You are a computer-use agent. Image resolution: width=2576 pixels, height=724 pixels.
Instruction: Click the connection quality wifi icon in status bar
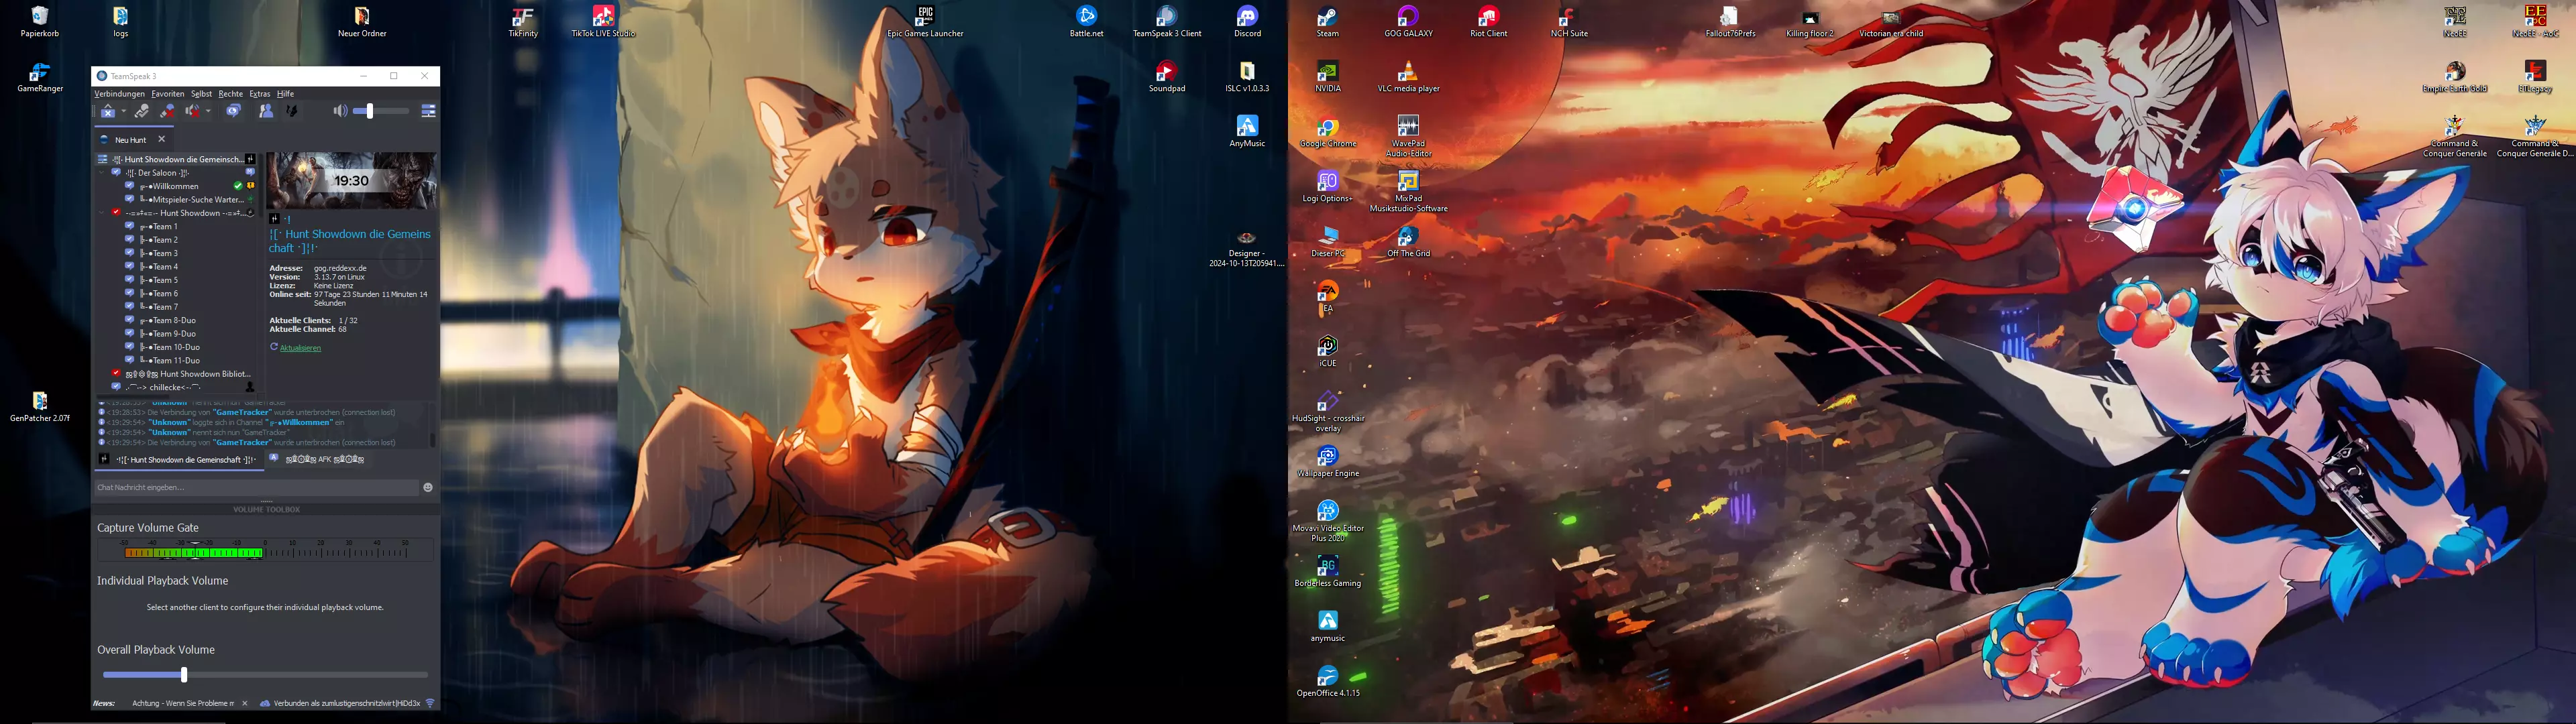(x=430, y=703)
